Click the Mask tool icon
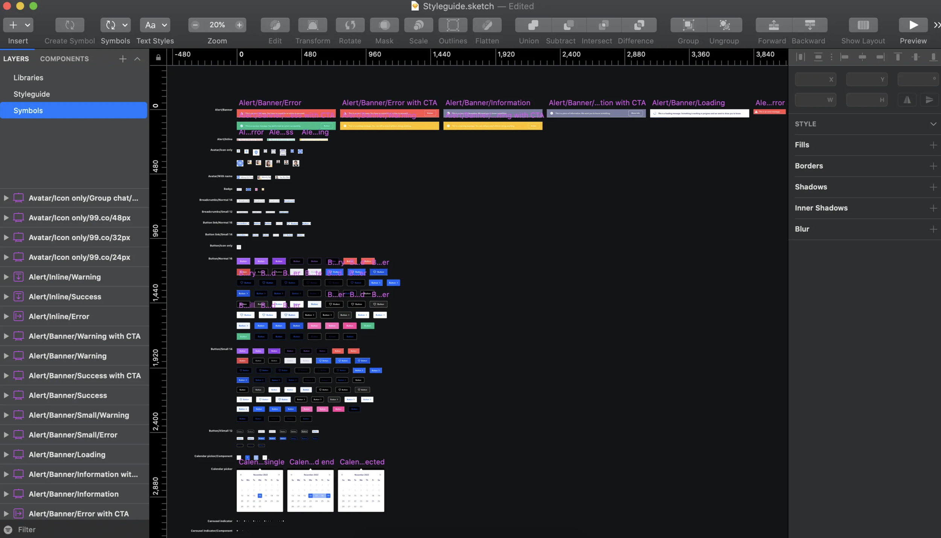The width and height of the screenshot is (941, 538). tap(384, 25)
